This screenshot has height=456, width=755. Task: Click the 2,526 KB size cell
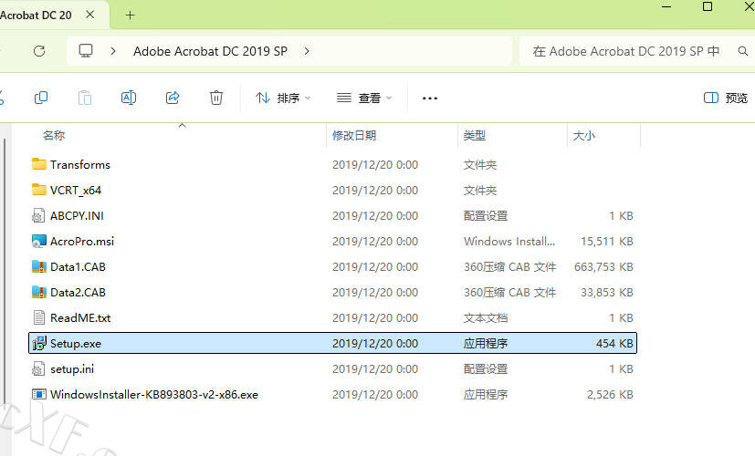tap(610, 394)
